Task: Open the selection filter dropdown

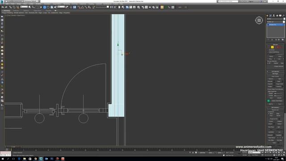Action: pyautogui.click(x=24, y=7)
